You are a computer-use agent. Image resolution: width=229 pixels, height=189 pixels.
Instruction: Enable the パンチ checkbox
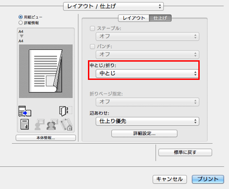(x=92, y=47)
